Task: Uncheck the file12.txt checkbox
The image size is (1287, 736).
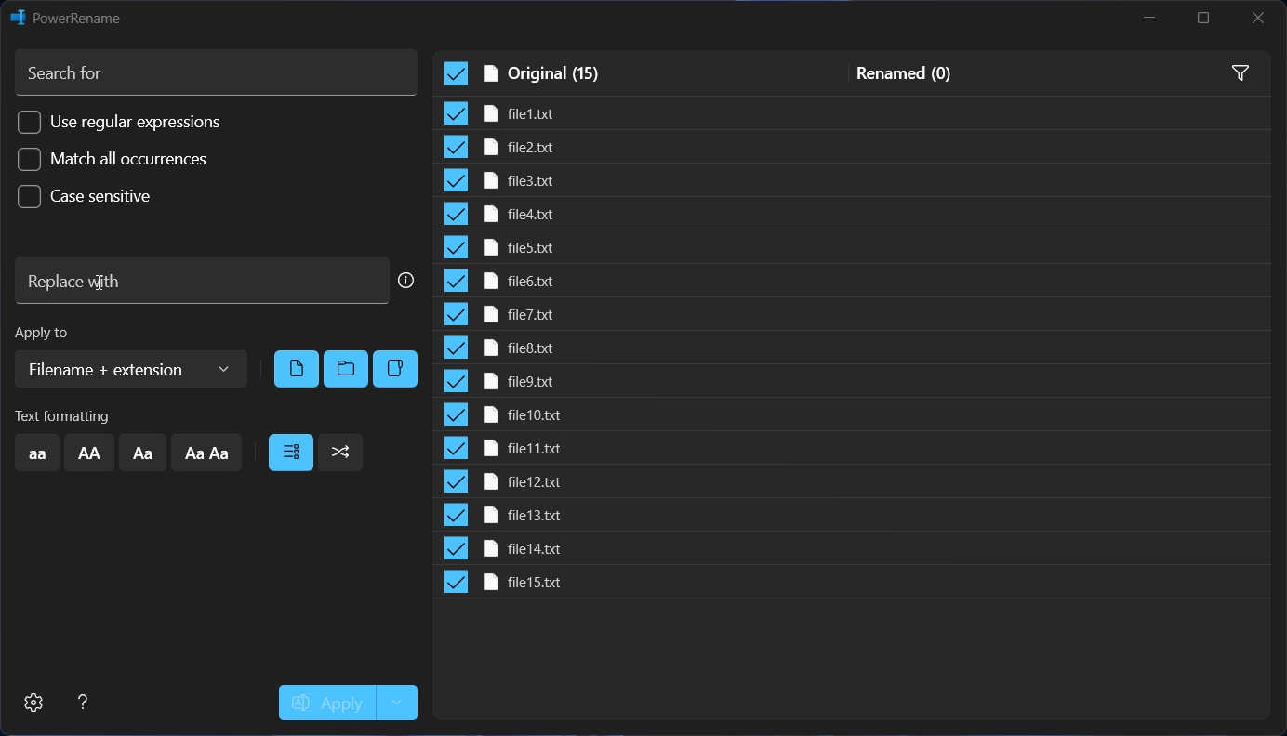Action: (x=456, y=481)
